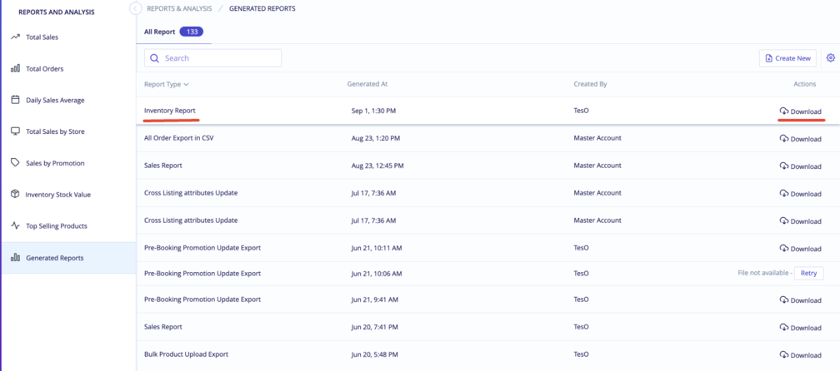
Task: Go to the Reports & Analysis breadcrumb
Action: click(x=180, y=9)
